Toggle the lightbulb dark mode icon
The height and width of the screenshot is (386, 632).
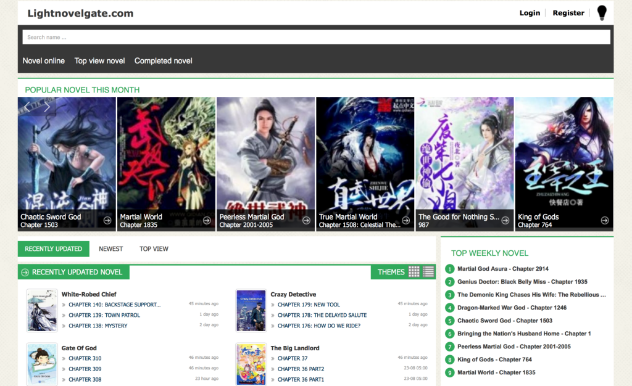(601, 13)
